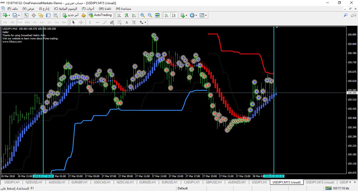Switch to the AUDNZD,M1 chart tab

pyautogui.click(x=237, y=182)
